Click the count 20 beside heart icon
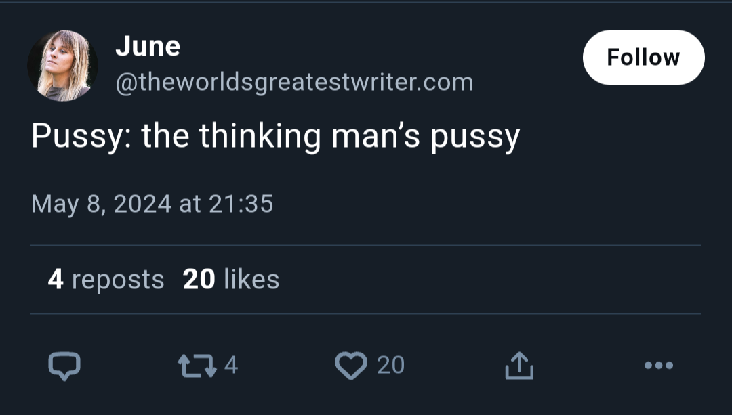The width and height of the screenshot is (732, 415). coord(391,365)
